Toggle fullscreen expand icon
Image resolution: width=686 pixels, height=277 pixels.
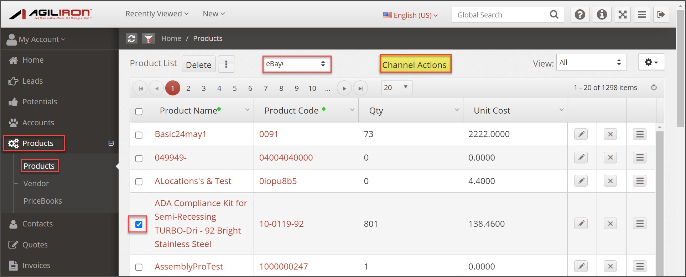(622, 15)
